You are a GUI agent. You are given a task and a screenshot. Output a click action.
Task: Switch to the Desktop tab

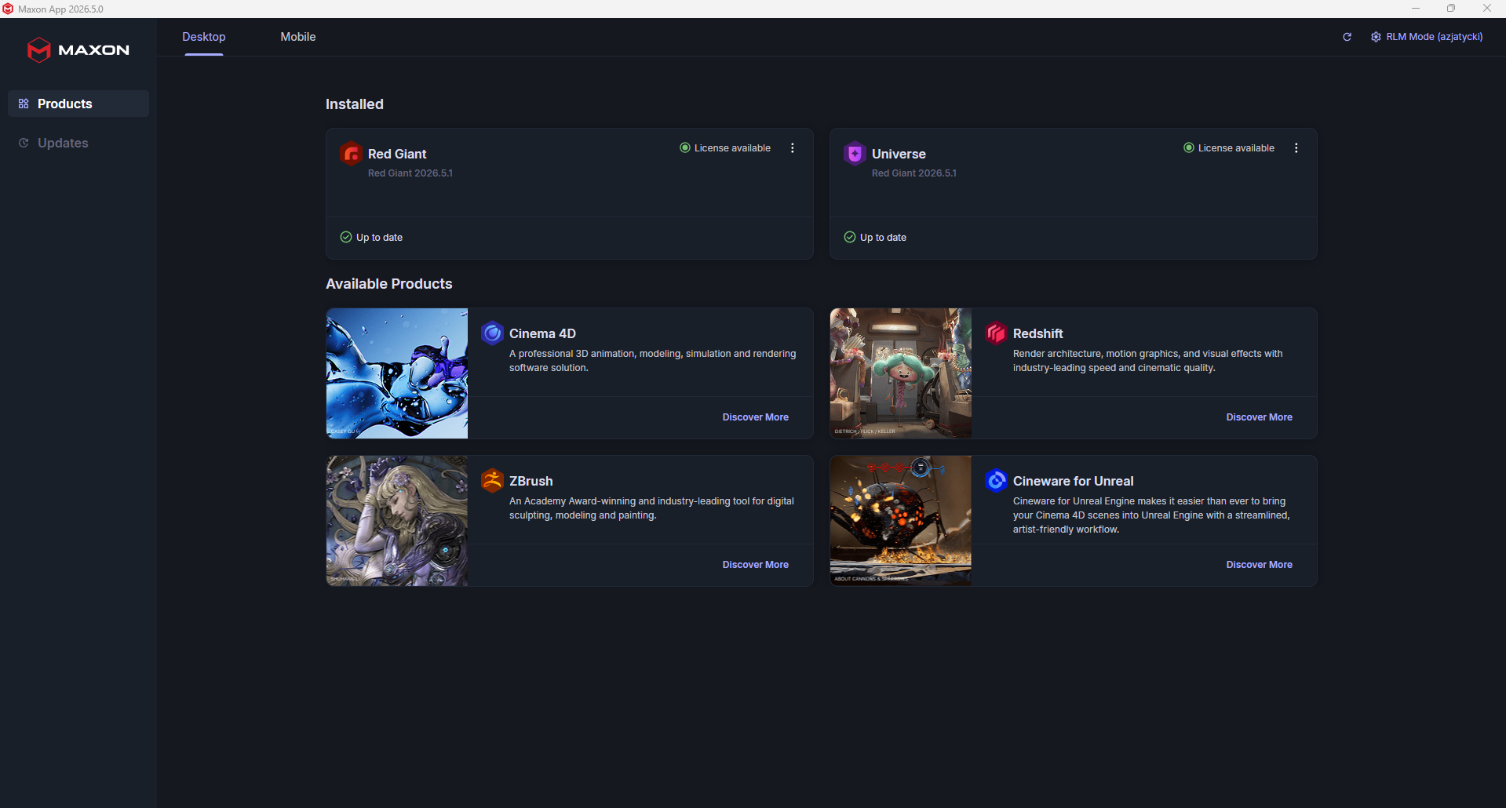click(x=204, y=37)
